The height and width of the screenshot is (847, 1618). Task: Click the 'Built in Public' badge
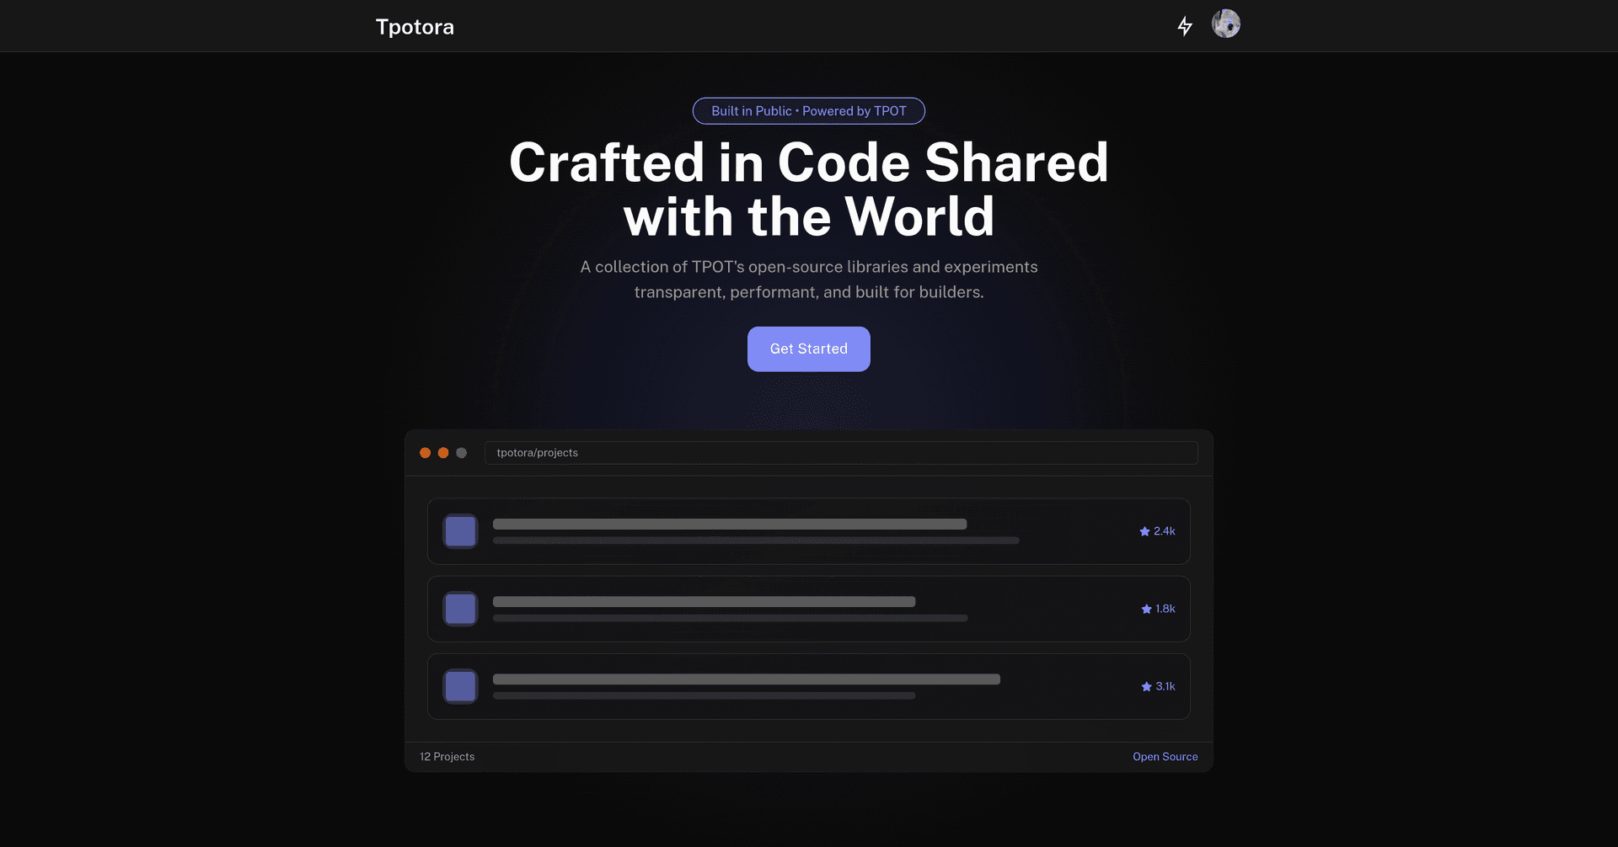[808, 111]
